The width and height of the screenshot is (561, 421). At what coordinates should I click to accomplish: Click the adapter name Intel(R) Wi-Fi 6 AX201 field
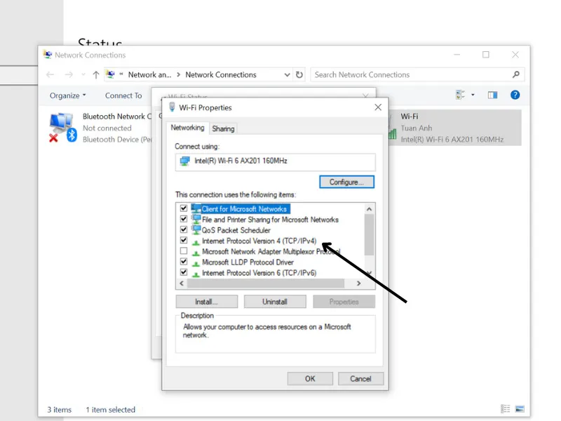[x=276, y=161]
